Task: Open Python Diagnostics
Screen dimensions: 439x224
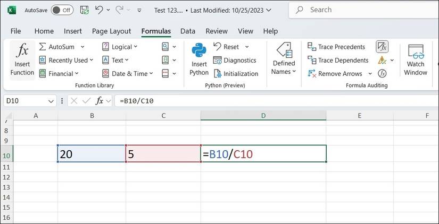Action: point(235,60)
